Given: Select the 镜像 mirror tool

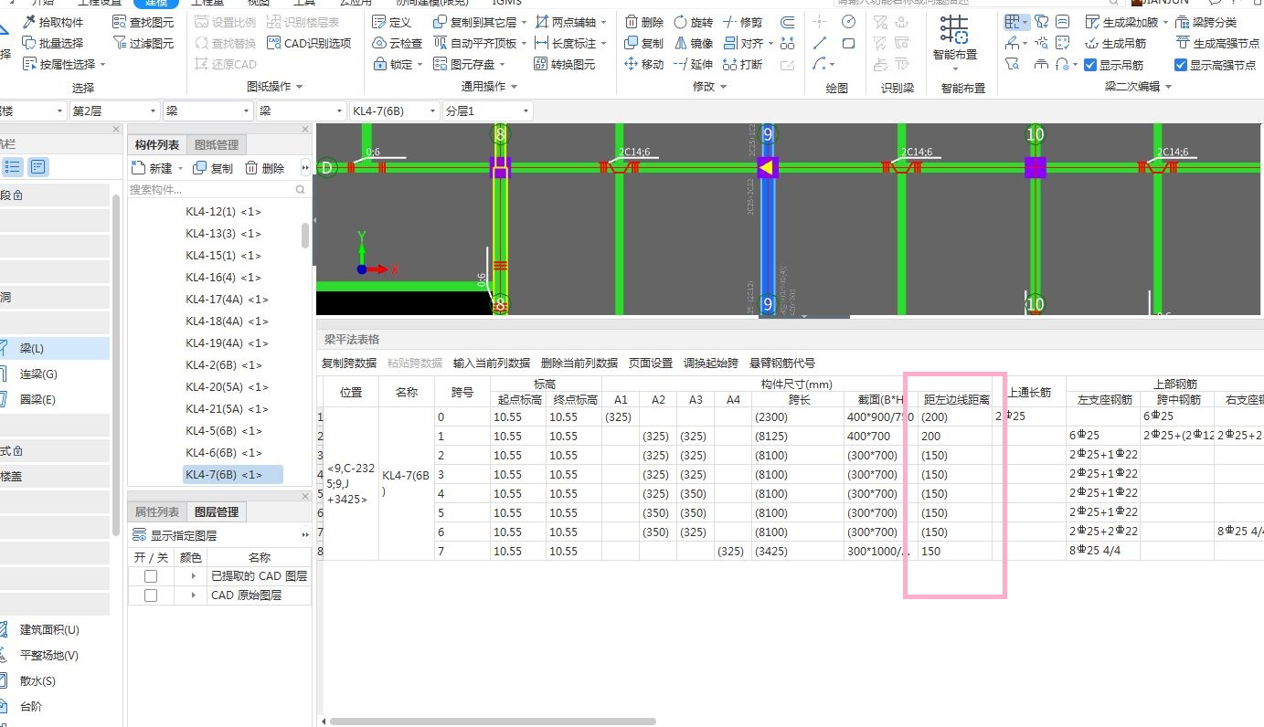Looking at the screenshot, I should point(694,43).
